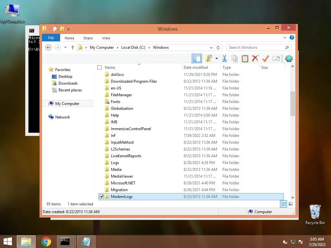Open folder options toolbar icon
The height and width of the screenshot is (248, 331).
[209, 58]
